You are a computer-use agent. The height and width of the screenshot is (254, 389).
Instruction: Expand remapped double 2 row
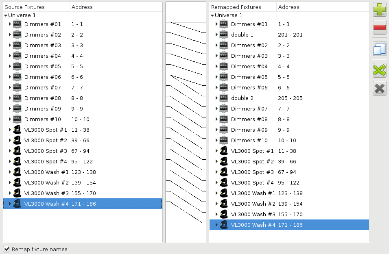pyautogui.click(x=216, y=98)
